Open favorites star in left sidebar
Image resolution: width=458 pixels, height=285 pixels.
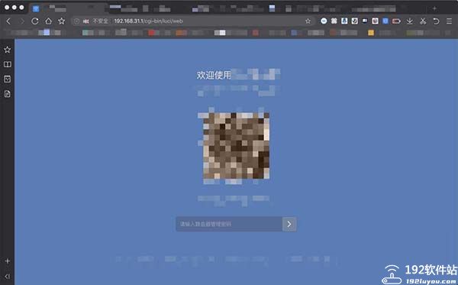tap(8, 50)
